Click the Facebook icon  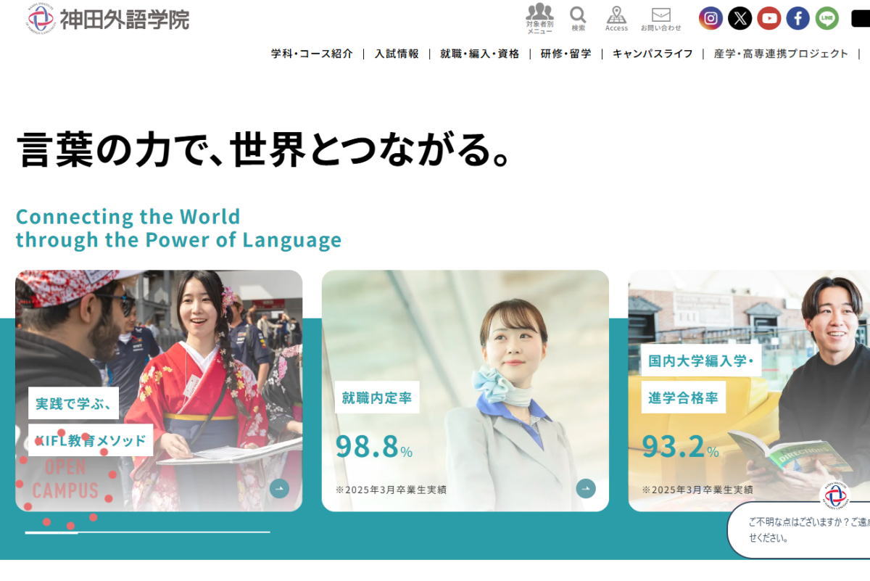point(797,18)
